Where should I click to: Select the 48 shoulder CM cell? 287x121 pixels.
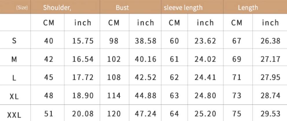(x=48, y=96)
